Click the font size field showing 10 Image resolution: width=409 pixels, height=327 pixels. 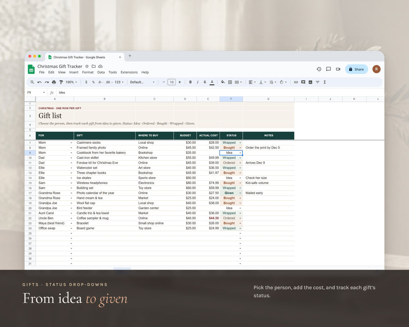coord(172,82)
